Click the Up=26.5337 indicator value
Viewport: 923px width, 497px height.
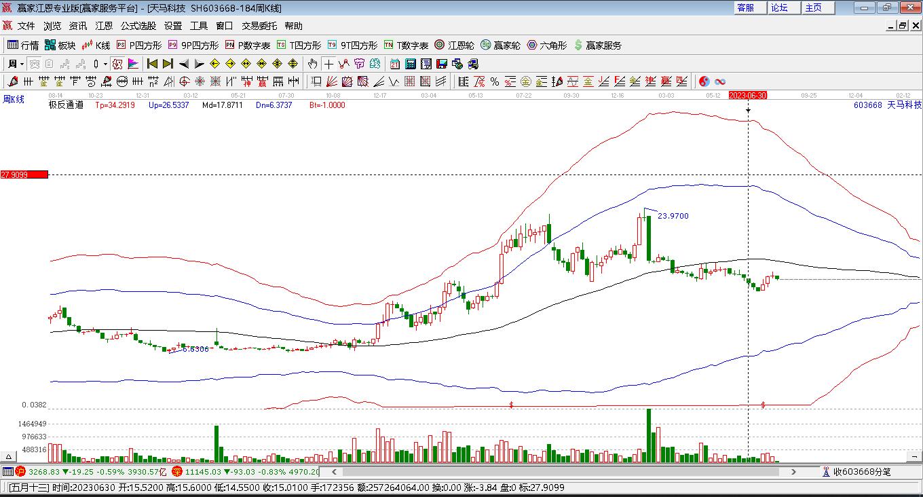168,105
